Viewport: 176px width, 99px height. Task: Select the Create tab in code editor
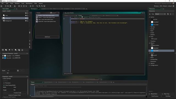point(84,15)
